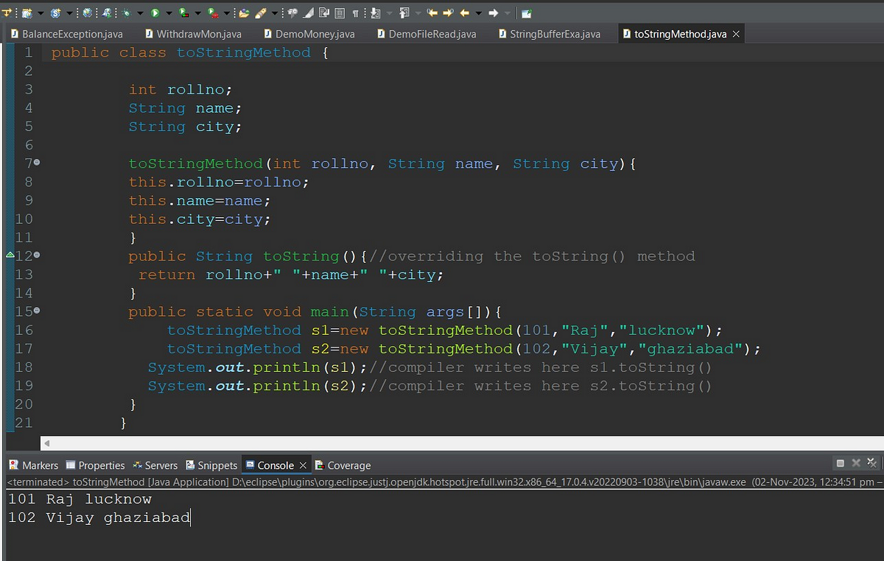Open the Back navigation dropdown arrow

coord(478,13)
